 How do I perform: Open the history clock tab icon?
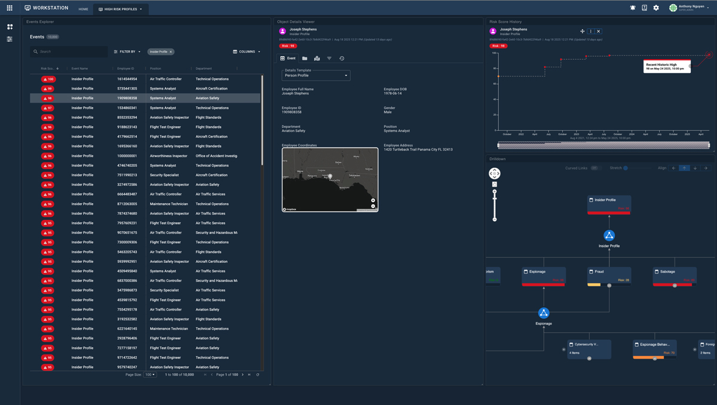coord(342,59)
